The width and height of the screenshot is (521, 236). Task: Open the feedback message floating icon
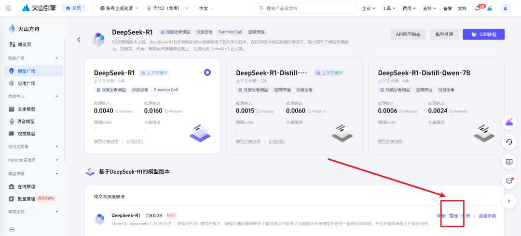[x=509, y=181]
